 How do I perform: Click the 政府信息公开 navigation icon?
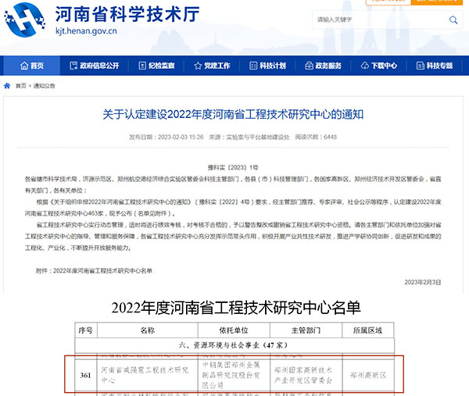pyautogui.click(x=73, y=66)
